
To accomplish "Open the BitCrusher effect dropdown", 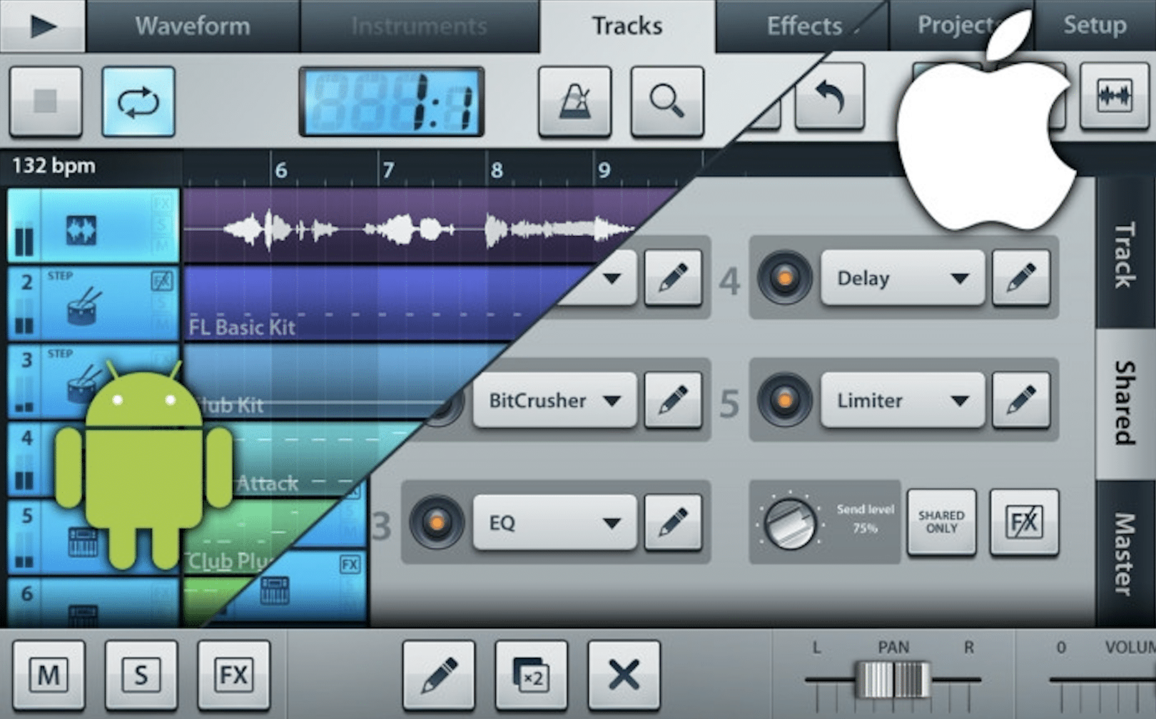I will coord(554,401).
